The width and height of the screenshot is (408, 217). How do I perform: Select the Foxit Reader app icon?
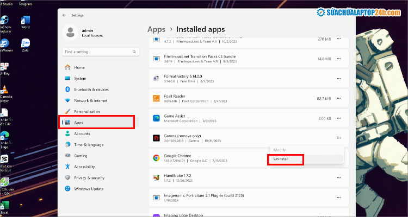tap(156, 98)
